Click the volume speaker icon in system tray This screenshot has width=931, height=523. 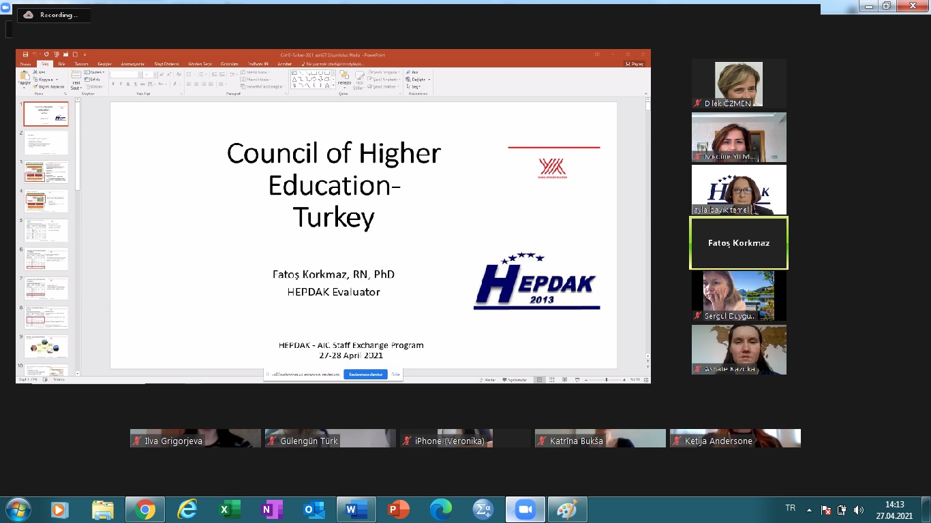859,509
